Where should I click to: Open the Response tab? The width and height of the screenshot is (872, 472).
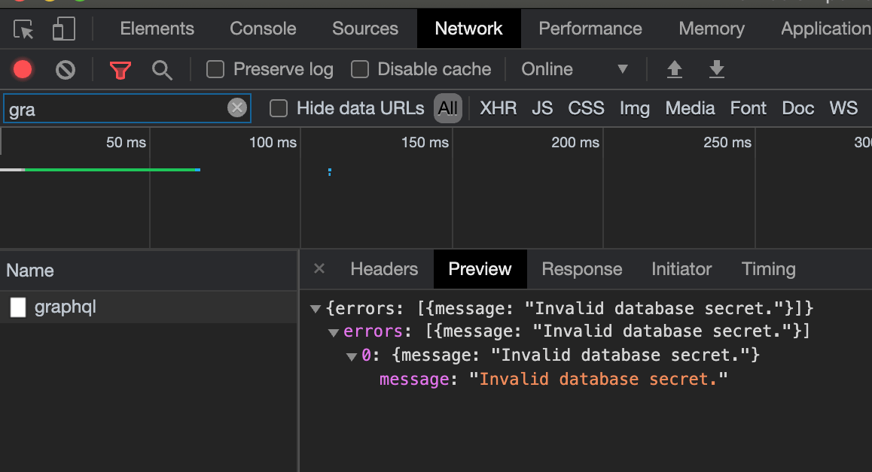(581, 269)
